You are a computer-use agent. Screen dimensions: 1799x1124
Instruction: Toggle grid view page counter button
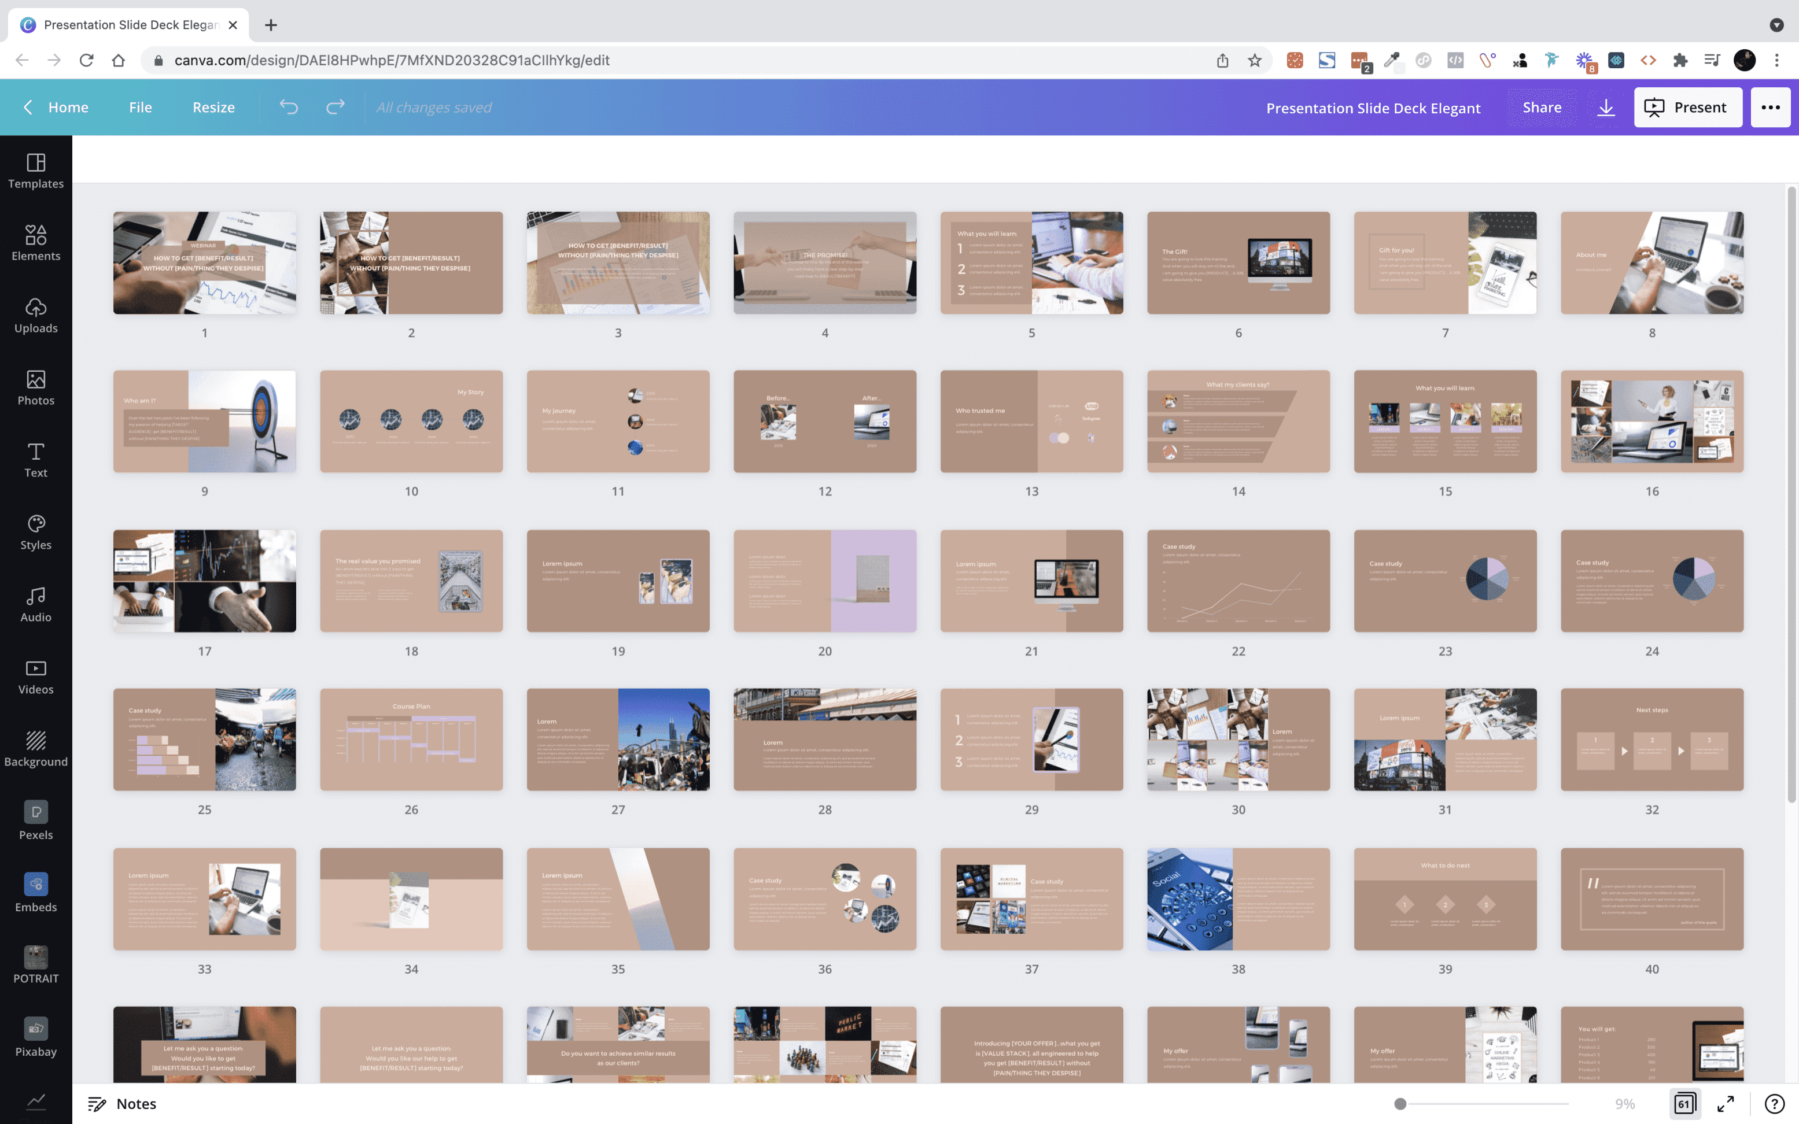pyautogui.click(x=1684, y=1104)
